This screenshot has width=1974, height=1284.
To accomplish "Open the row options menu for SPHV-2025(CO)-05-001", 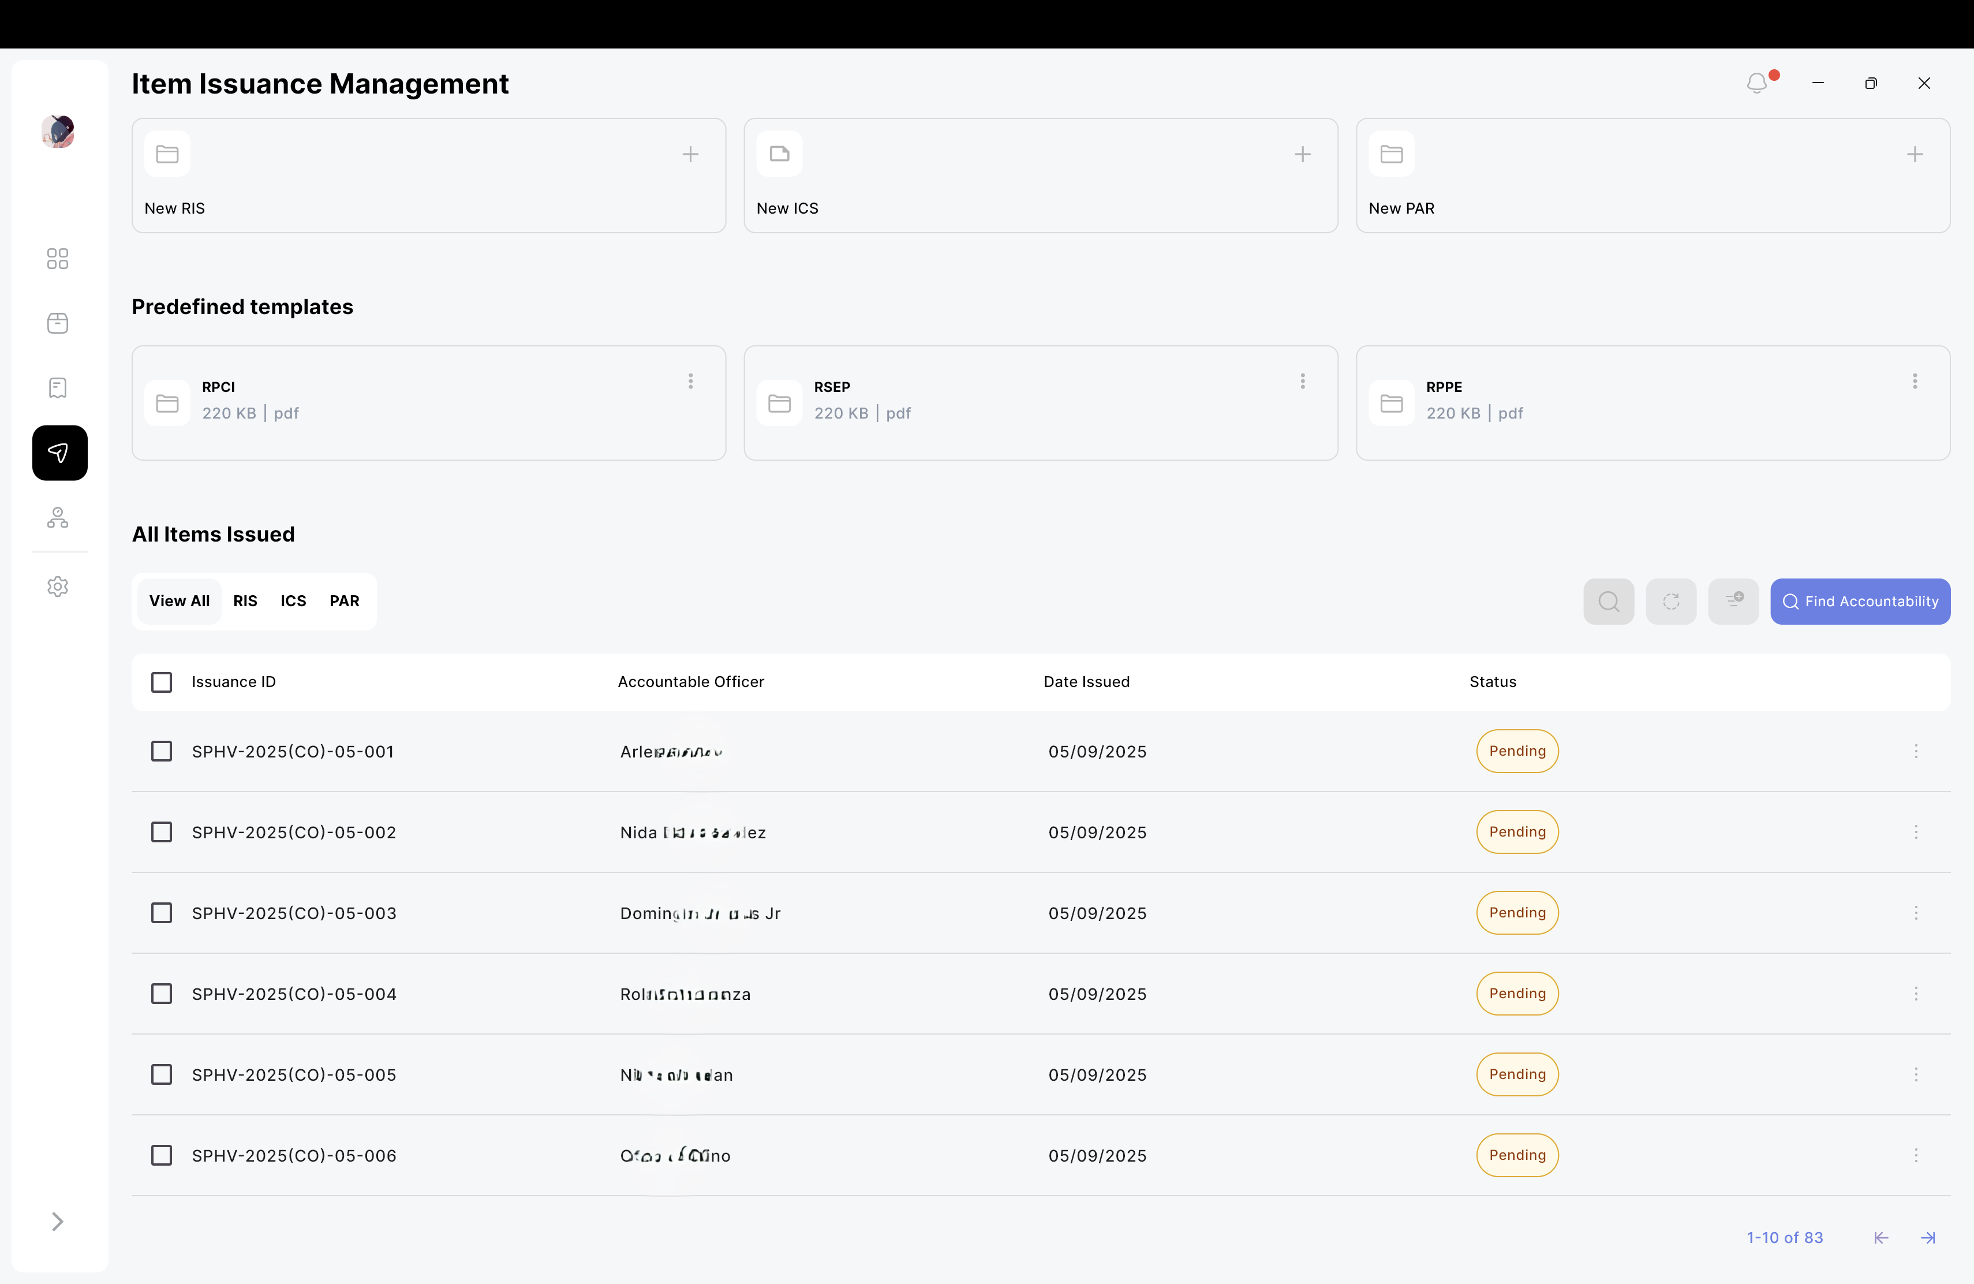I will (1916, 752).
